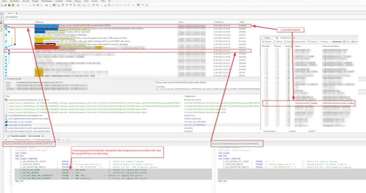Click the Undo toolbar icon
Viewport: 366px width, 193px height.
(23, 5)
